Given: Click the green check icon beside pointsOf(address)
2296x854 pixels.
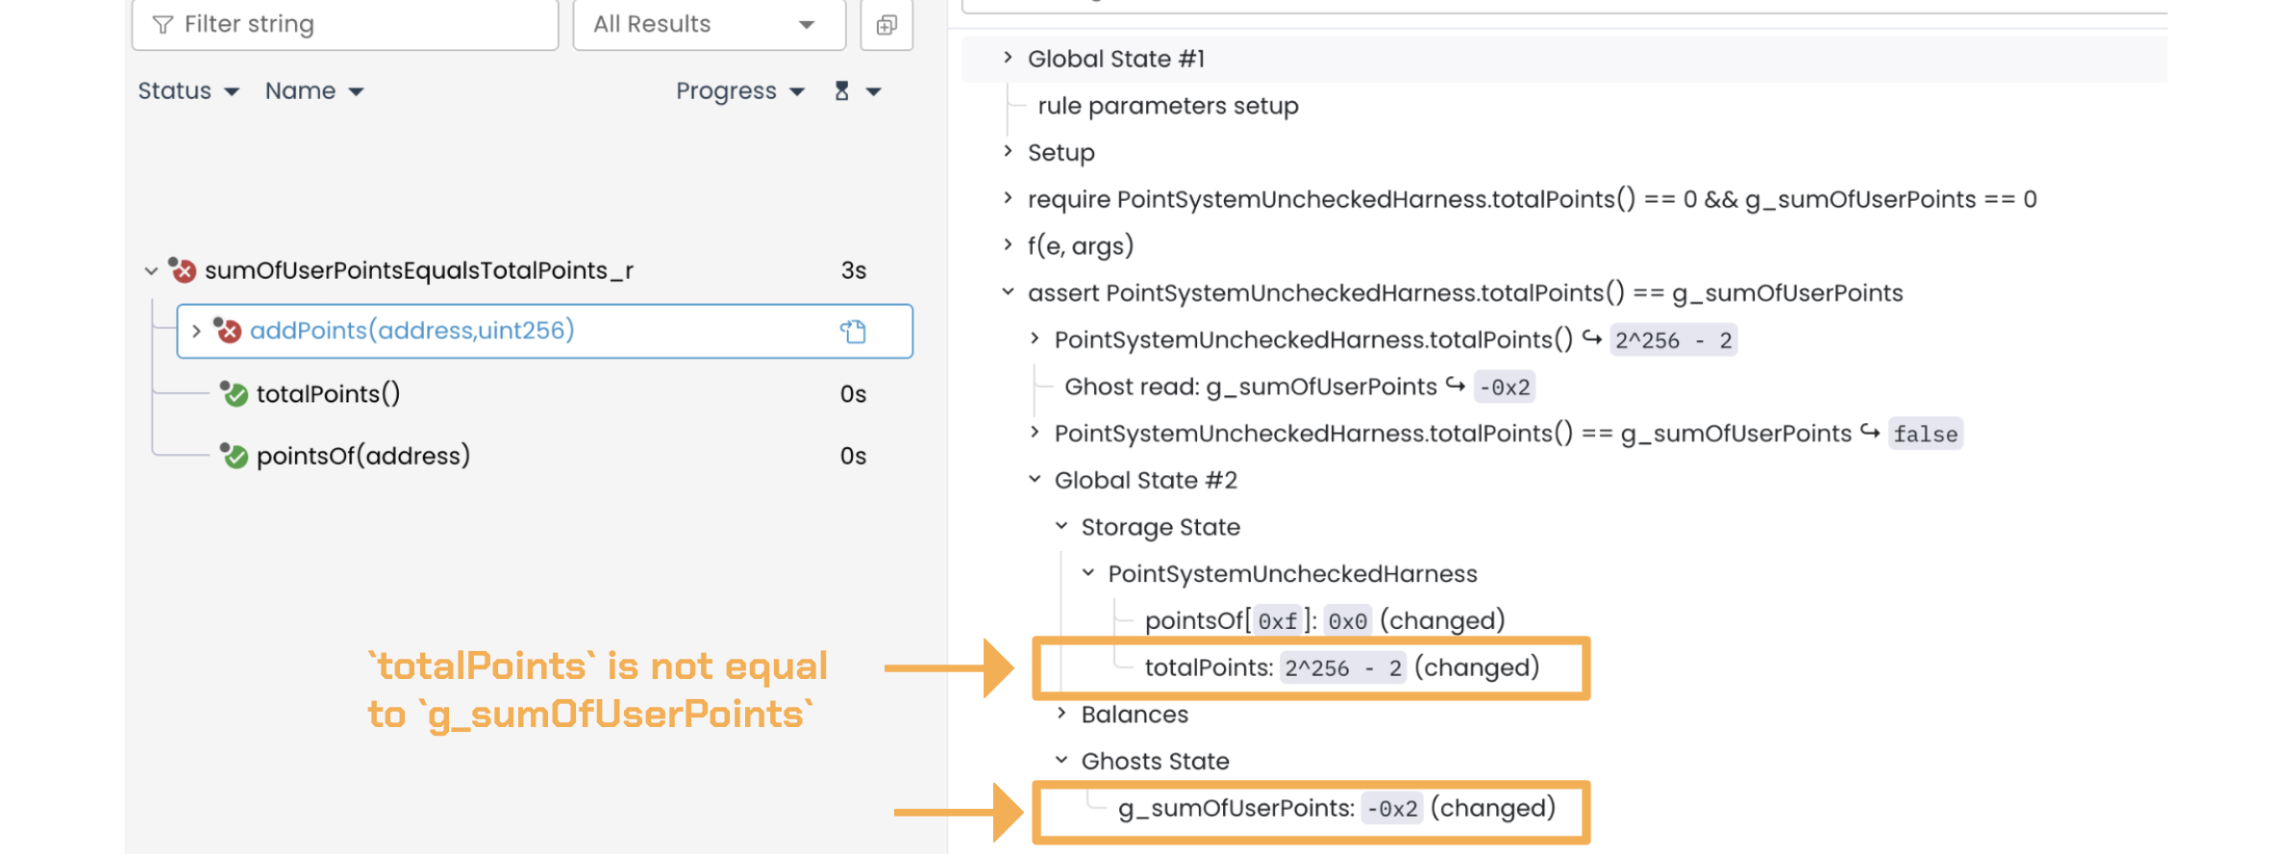Looking at the screenshot, I should (235, 456).
